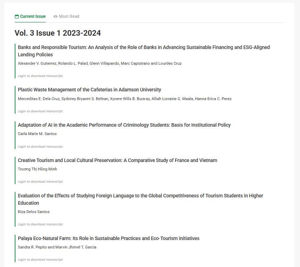The height and width of the screenshot is (267, 300).
Task: Click login link under Riza Delos Santos
Action: click(41, 224)
